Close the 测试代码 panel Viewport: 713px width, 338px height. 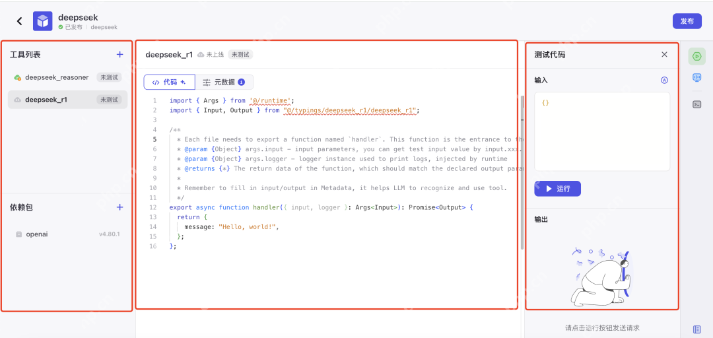[664, 55]
